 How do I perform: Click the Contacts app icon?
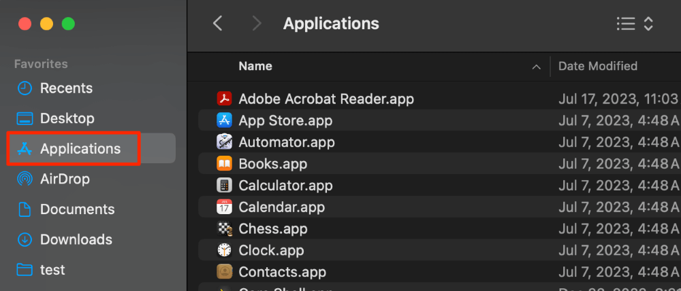pos(224,272)
